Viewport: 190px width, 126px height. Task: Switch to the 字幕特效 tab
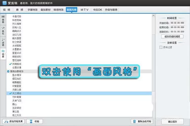[x=33, y=10]
